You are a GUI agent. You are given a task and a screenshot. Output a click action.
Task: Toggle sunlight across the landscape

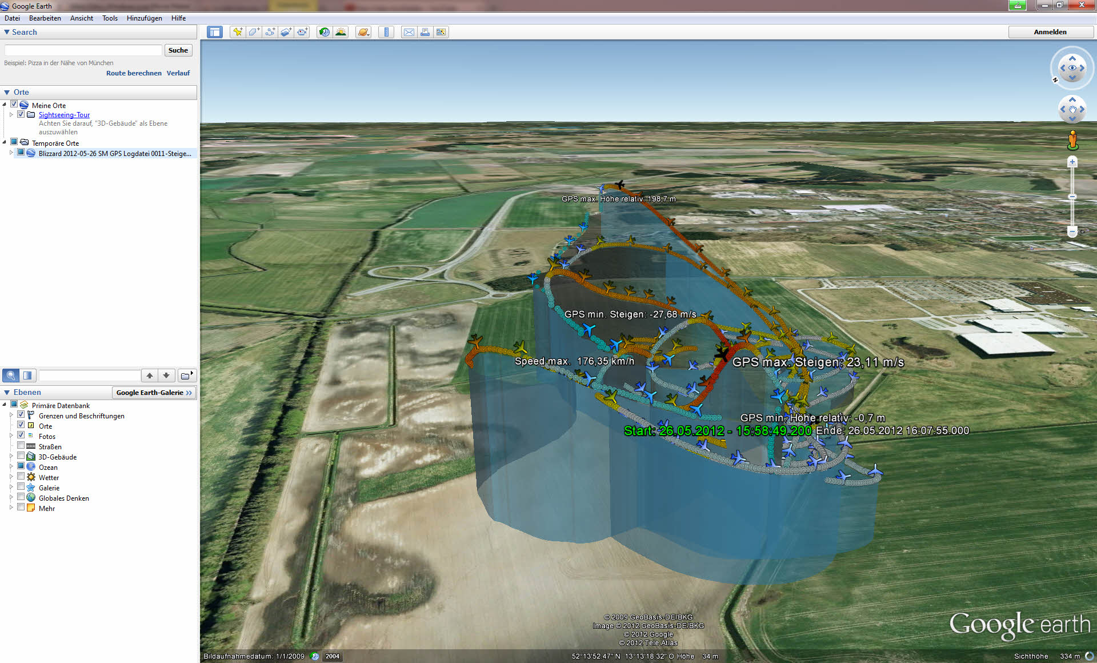click(x=341, y=32)
